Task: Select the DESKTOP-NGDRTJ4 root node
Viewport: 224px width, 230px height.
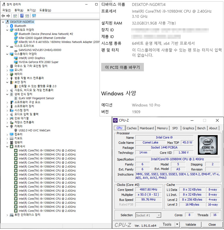Action: [22, 22]
